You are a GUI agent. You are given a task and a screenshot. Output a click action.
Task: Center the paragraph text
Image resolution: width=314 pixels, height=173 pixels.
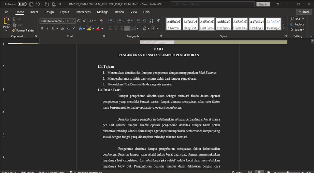click(x=116, y=28)
